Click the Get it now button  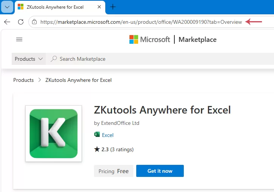click(x=160, y=171)
